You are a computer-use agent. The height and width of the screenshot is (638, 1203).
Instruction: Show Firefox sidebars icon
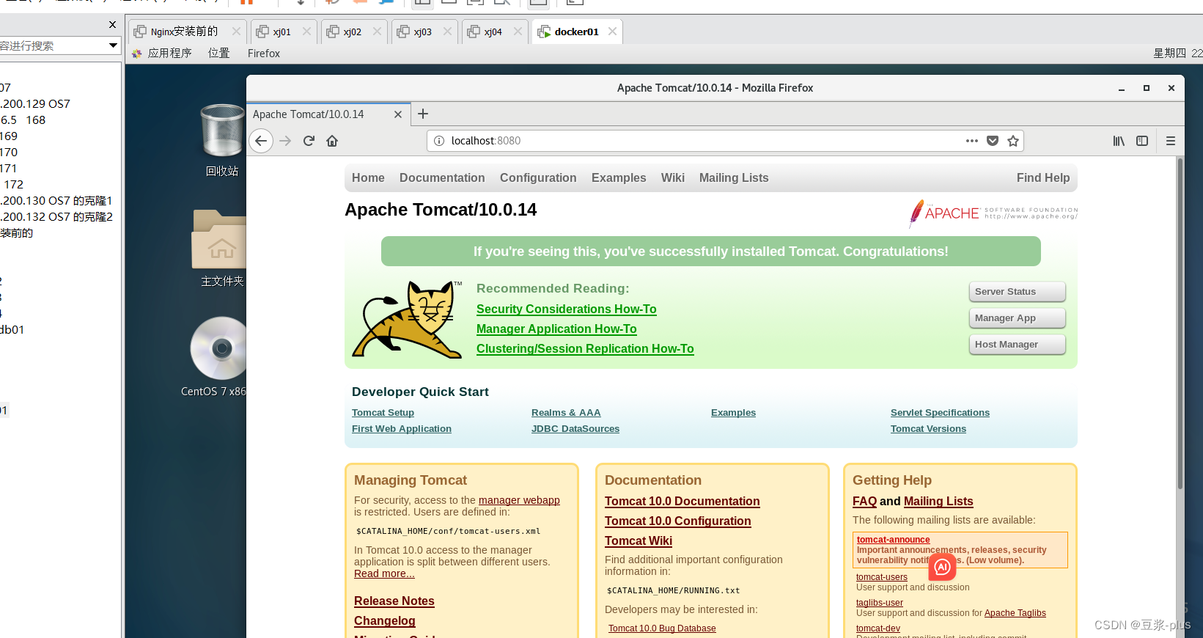1142,141
